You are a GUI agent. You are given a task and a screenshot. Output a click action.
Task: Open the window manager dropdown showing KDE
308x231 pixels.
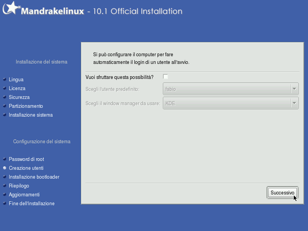pyautogui.click(x=230, y=103)
